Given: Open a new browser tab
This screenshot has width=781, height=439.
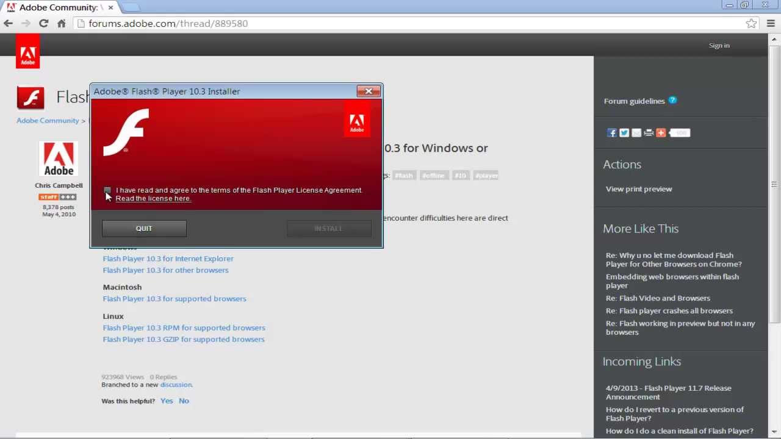Looking at the screenshot, I should (x=131, y=7).
